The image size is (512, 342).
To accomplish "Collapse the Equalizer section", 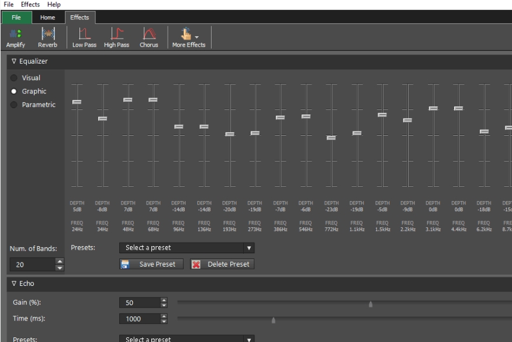I will [13, 61].
